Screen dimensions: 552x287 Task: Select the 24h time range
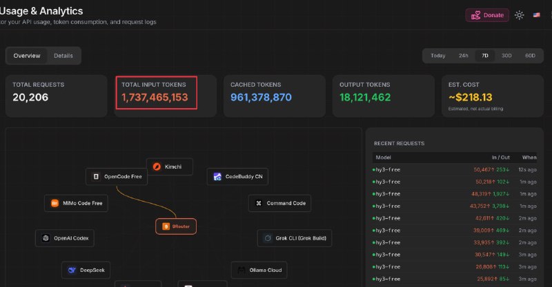coord(463,56)
